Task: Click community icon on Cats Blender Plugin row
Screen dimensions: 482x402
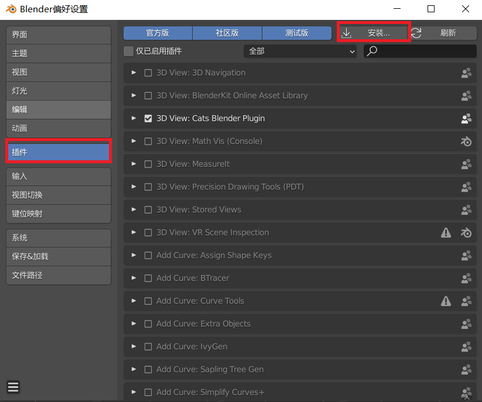Action: pos(466,119)
